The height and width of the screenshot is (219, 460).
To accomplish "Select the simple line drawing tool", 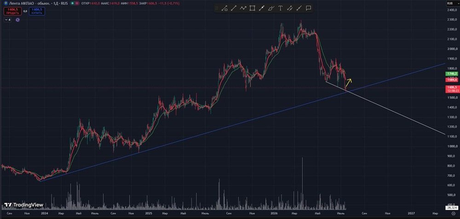I will [234, 8].
